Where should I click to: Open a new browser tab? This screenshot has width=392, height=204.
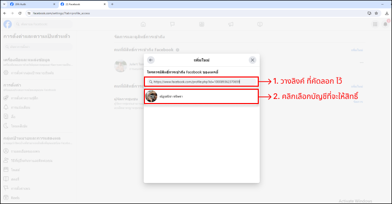point(112,4)
